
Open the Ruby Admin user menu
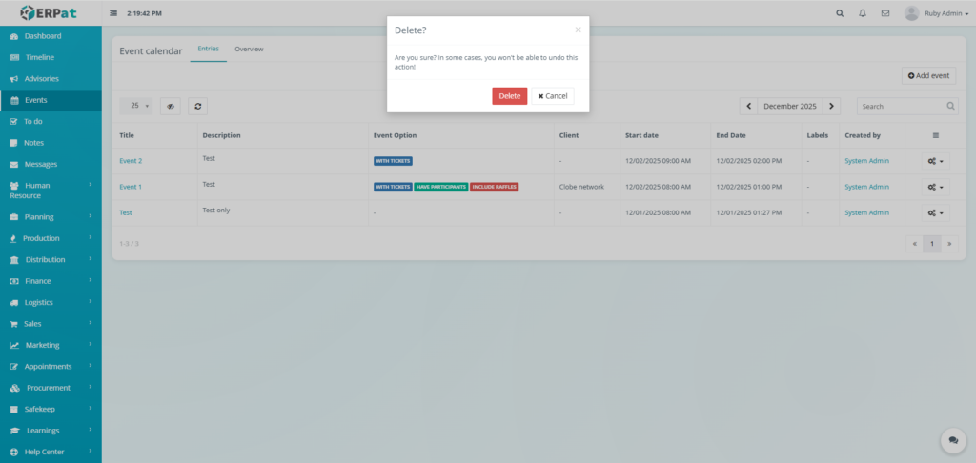tap(937, 13)
